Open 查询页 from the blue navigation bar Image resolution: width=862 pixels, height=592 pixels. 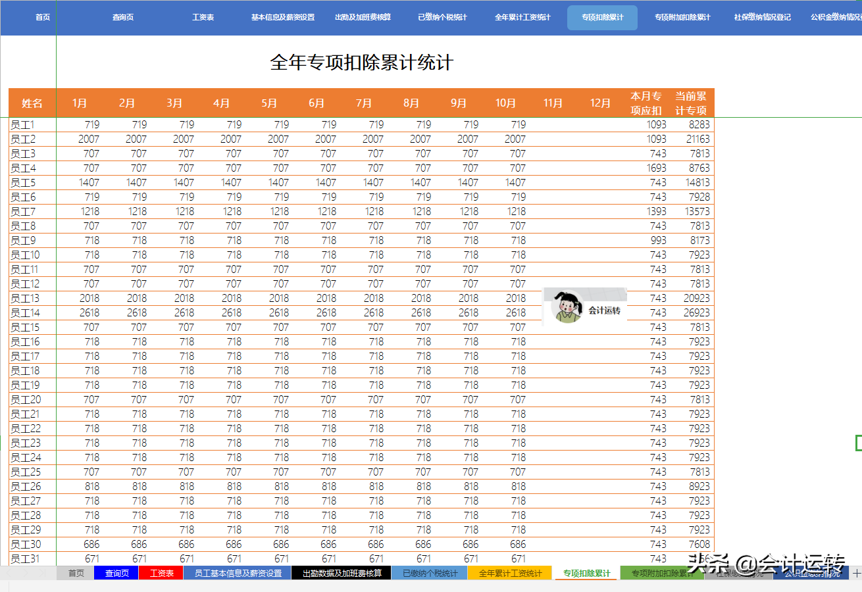[x=123, y=17]
